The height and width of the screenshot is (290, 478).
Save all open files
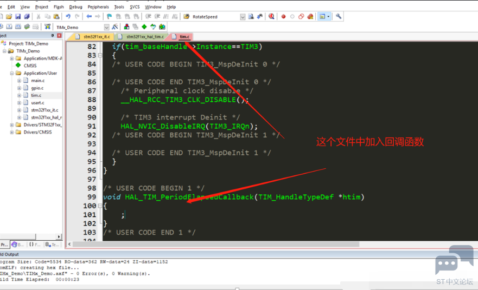27,16
